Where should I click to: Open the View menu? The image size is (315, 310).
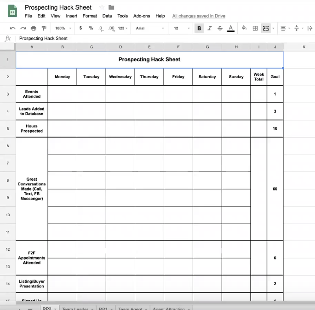[x=56, y=16]
